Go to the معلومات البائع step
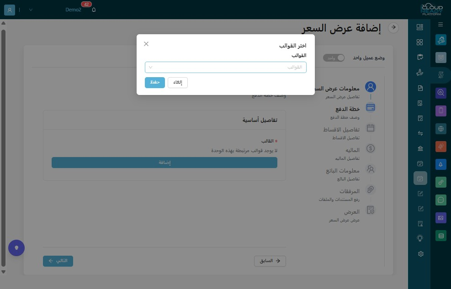The image size is (451, 289). [343, 171]
